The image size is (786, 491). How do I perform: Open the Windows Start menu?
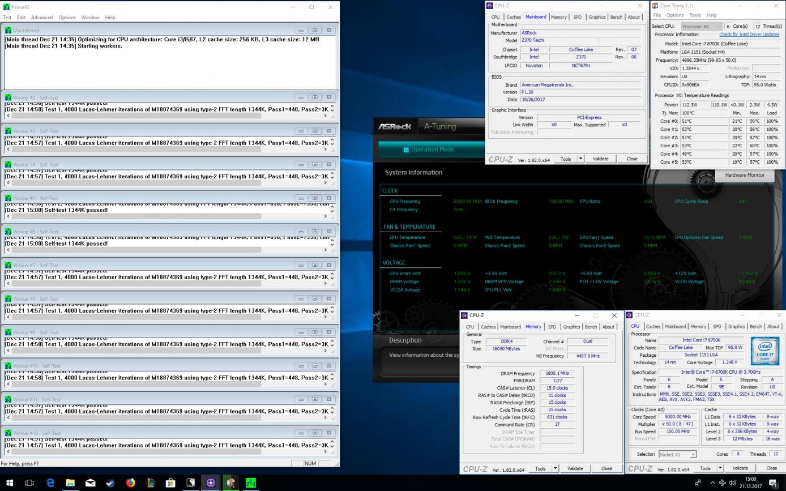pos(10,483)
